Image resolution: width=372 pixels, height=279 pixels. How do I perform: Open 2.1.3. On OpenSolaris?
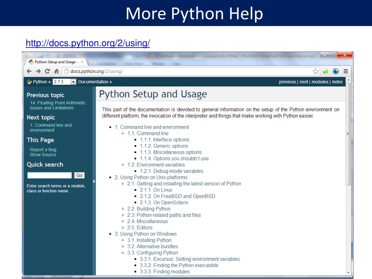click(164, 203)
